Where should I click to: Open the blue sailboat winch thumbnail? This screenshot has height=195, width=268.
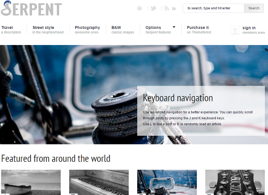coord(167,182)
